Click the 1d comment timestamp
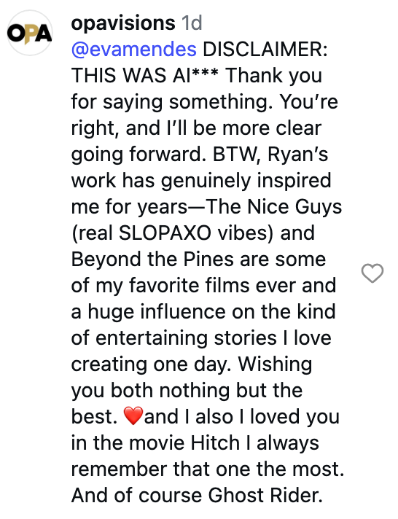Screen dimensions: 398x519 click(x=192, y=23)
